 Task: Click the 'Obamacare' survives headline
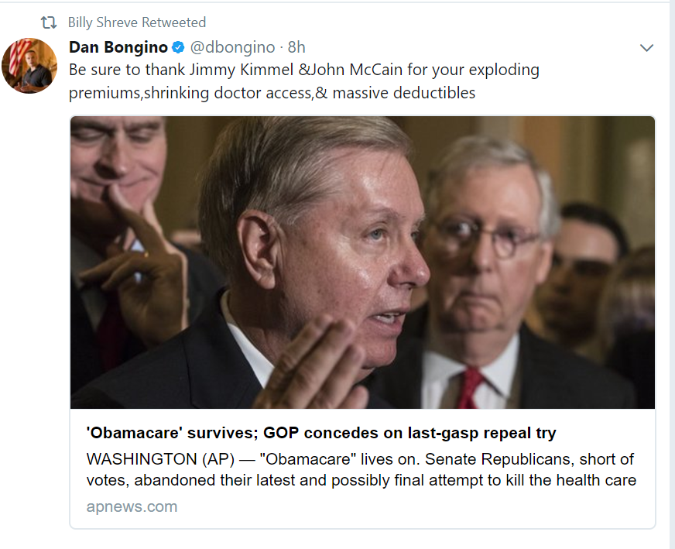[x=320, y=433]
